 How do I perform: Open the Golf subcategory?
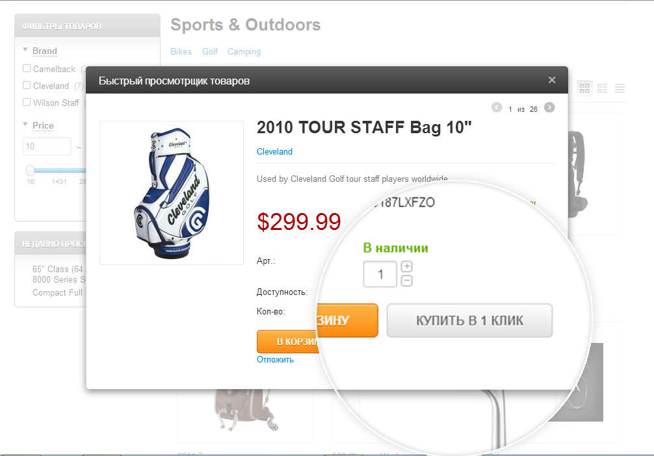[x=210, y=51]
